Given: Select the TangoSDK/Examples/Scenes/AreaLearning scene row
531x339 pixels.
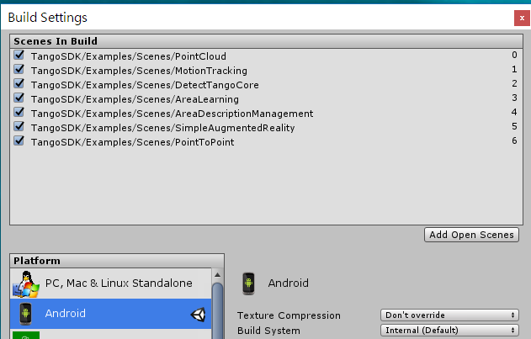Looking at the screenshot, I should pyautogui.click(x=266, y=99).
